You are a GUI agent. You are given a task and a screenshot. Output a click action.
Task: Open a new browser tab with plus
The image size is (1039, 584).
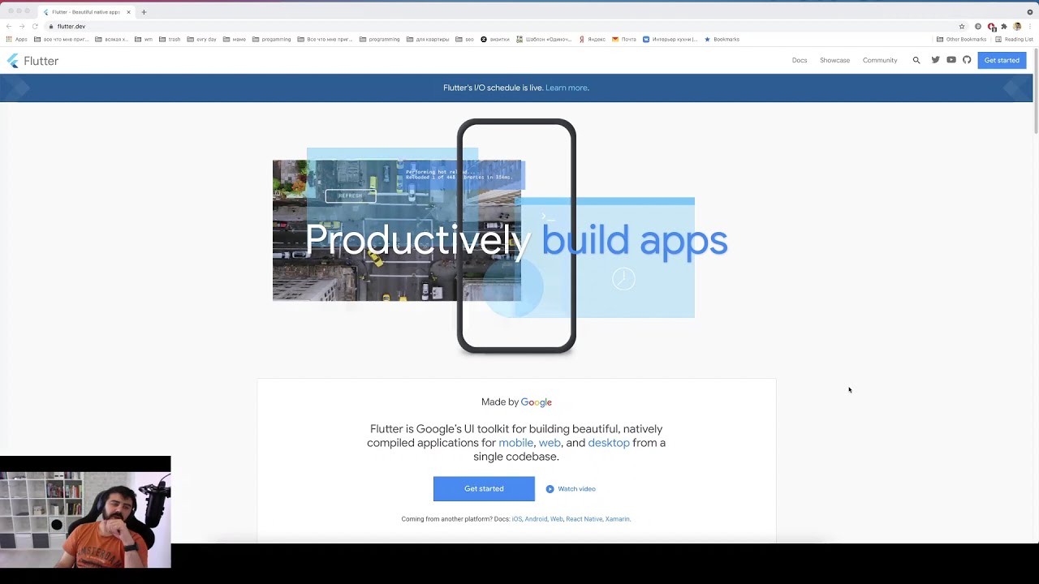pos(144,12)
